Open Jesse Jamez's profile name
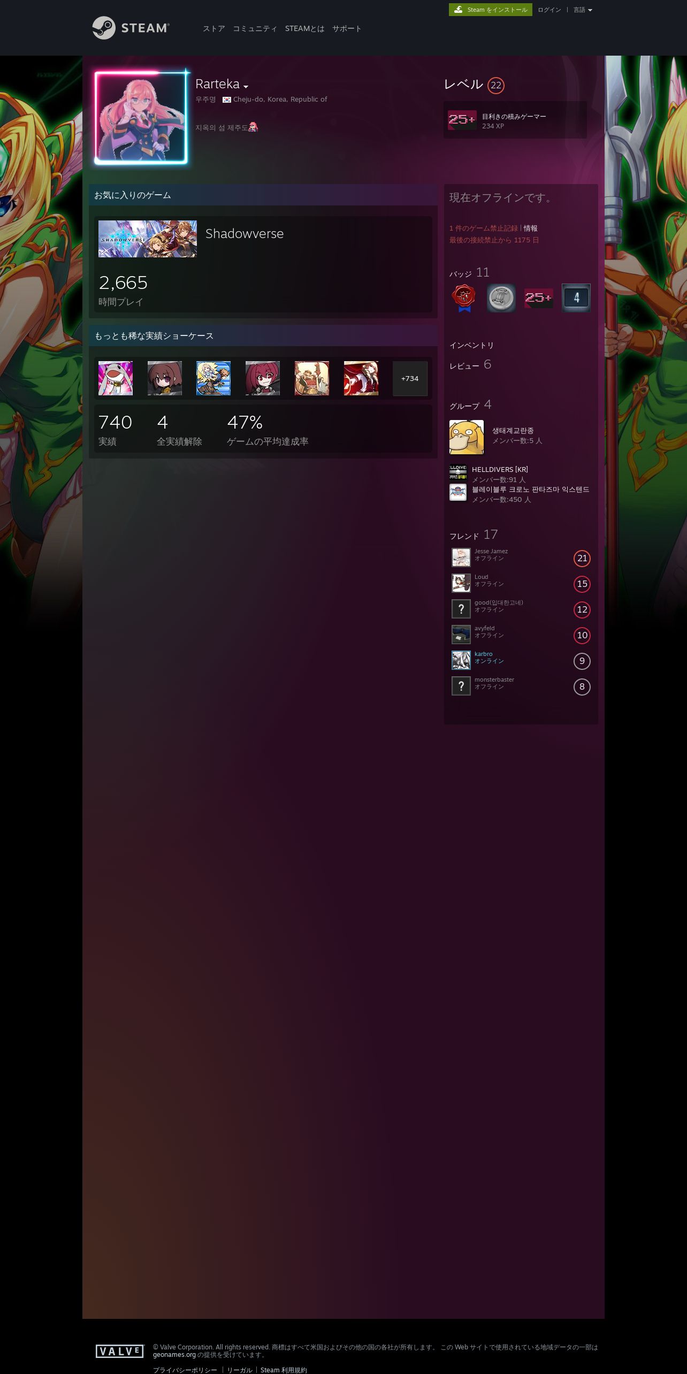 491,551
